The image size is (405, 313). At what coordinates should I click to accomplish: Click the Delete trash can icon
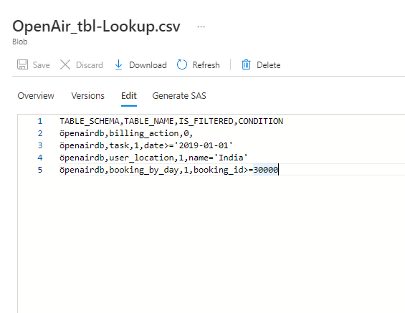pos(246,64)
